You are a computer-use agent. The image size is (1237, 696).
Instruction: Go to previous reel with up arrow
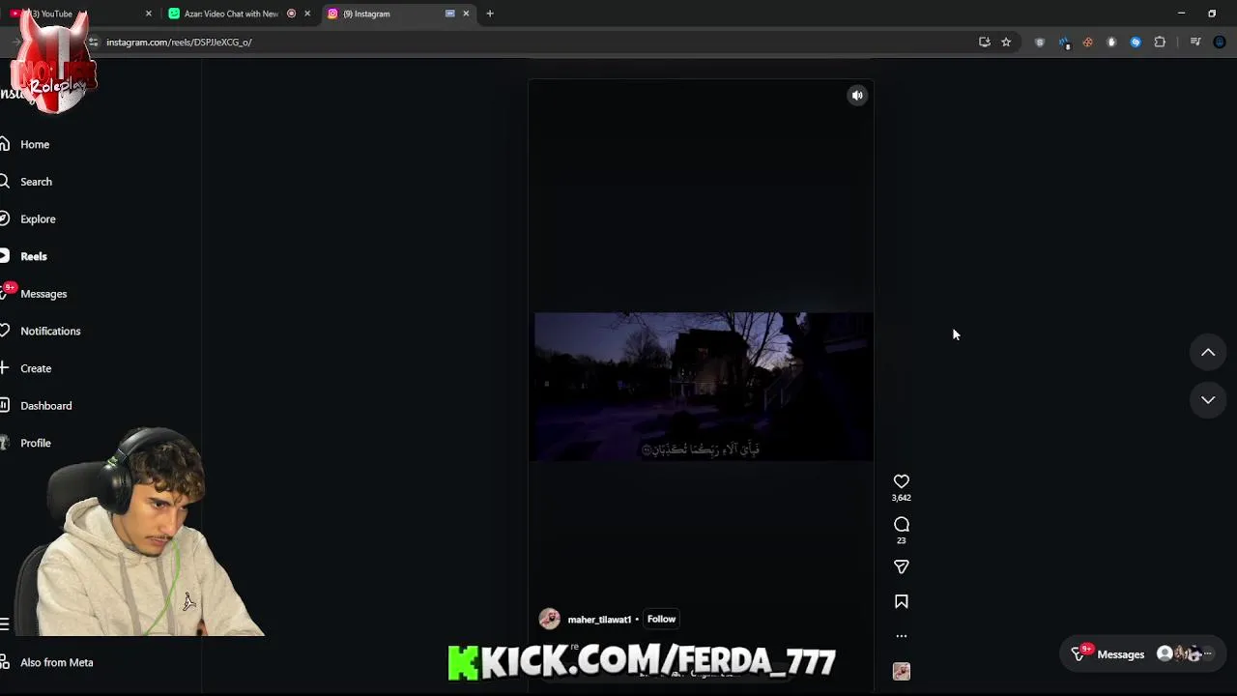[1208, 353]
